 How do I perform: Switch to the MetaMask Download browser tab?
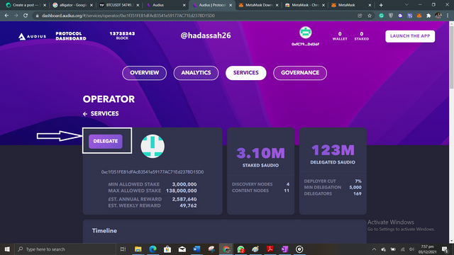pyautogui.click(x=258, y=5)
